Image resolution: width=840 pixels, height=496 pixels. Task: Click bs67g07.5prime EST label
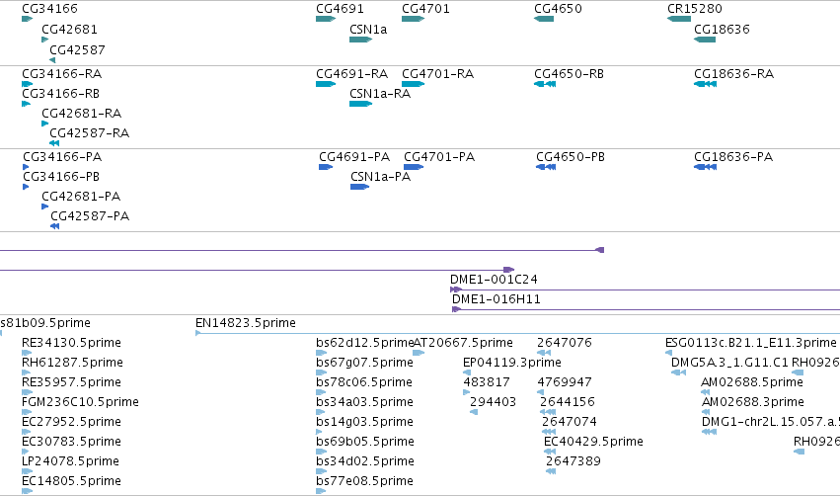[x=365, y=363]
